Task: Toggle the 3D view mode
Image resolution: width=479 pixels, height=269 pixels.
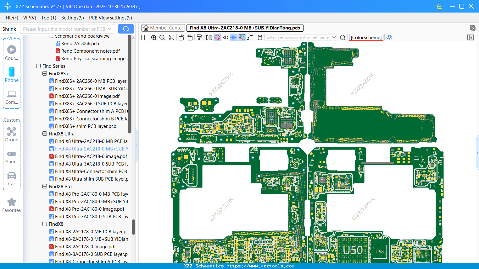Action: [x=225, y=38]
